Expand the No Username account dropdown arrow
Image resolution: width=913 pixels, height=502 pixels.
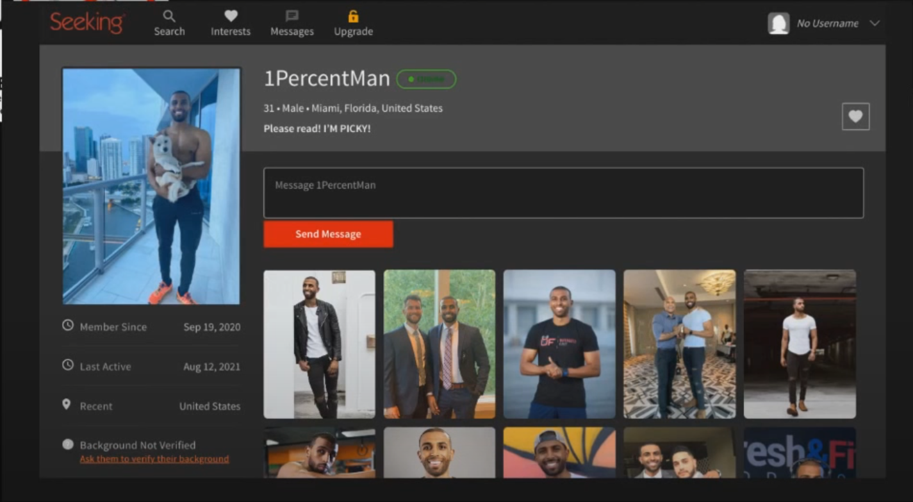pyautogui.click(x=875, y=23)
